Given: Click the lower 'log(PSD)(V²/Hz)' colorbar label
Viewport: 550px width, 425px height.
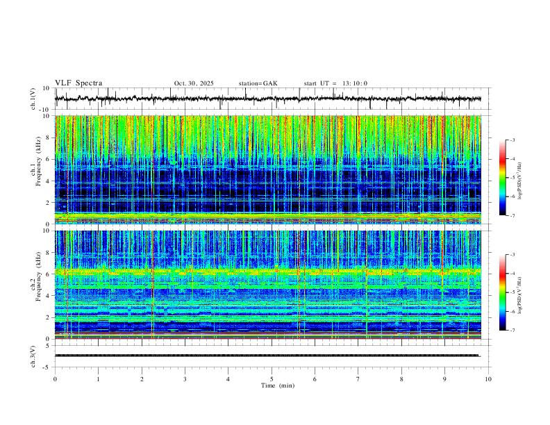Looking at the screenshot, I should (x=520, y=295).
